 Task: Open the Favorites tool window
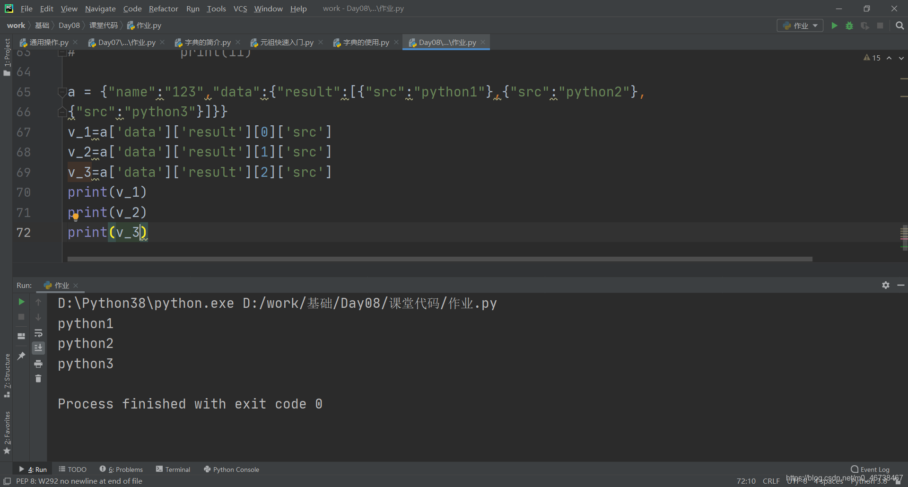pyautogui.click(x=7, y=433)
